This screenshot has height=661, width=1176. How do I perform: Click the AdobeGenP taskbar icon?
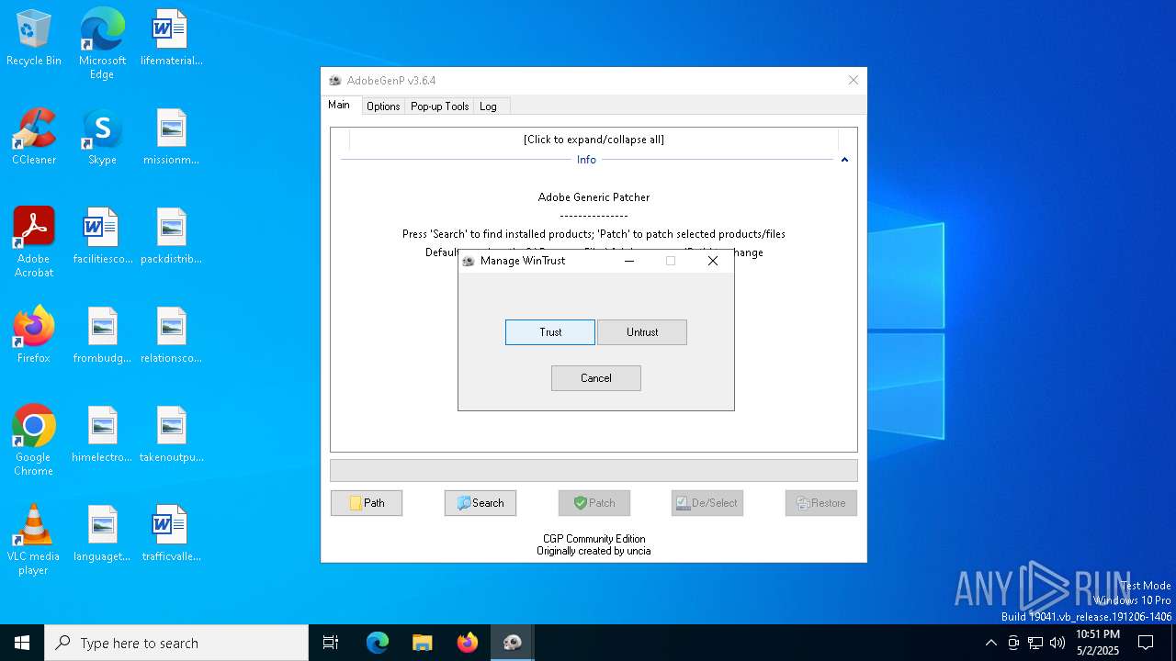click(x=513, y=643)
